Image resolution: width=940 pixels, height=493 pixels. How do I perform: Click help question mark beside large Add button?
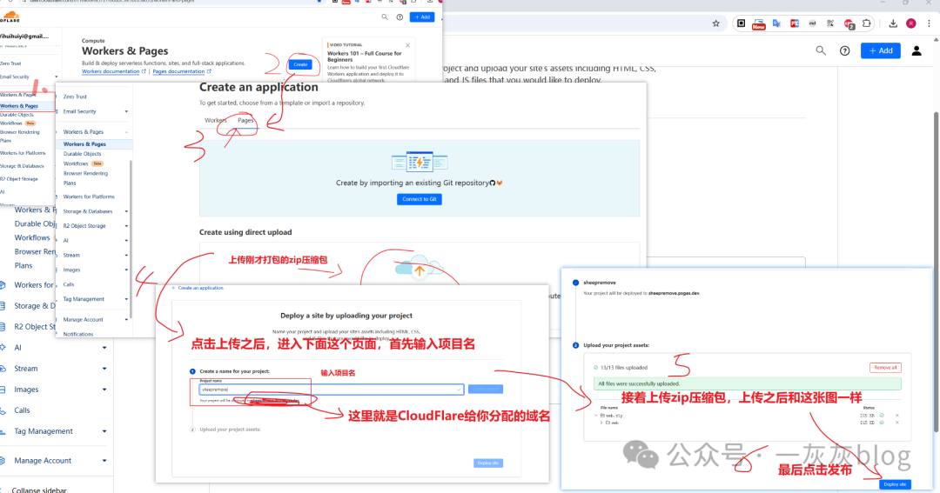(x=844, y=51)
